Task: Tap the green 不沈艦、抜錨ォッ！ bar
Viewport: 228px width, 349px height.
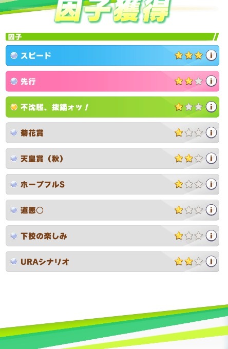Action: tap(112, 107)
